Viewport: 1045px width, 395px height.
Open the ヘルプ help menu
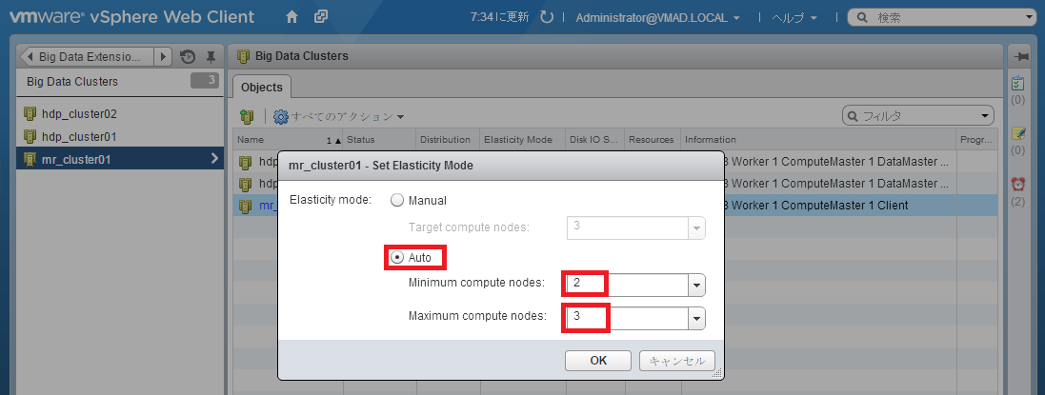click(794, 18)
